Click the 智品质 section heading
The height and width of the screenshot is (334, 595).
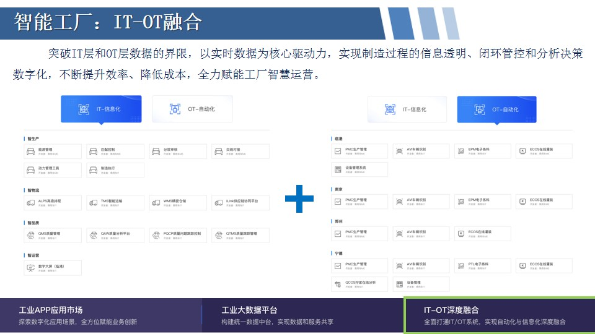33,223
